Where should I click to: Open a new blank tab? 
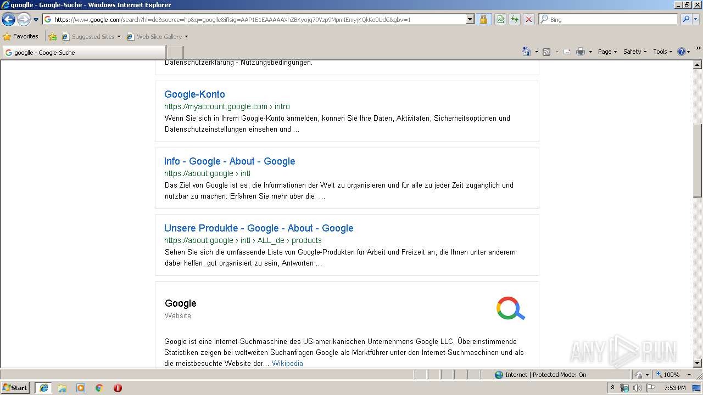click(x=175, y=53)
